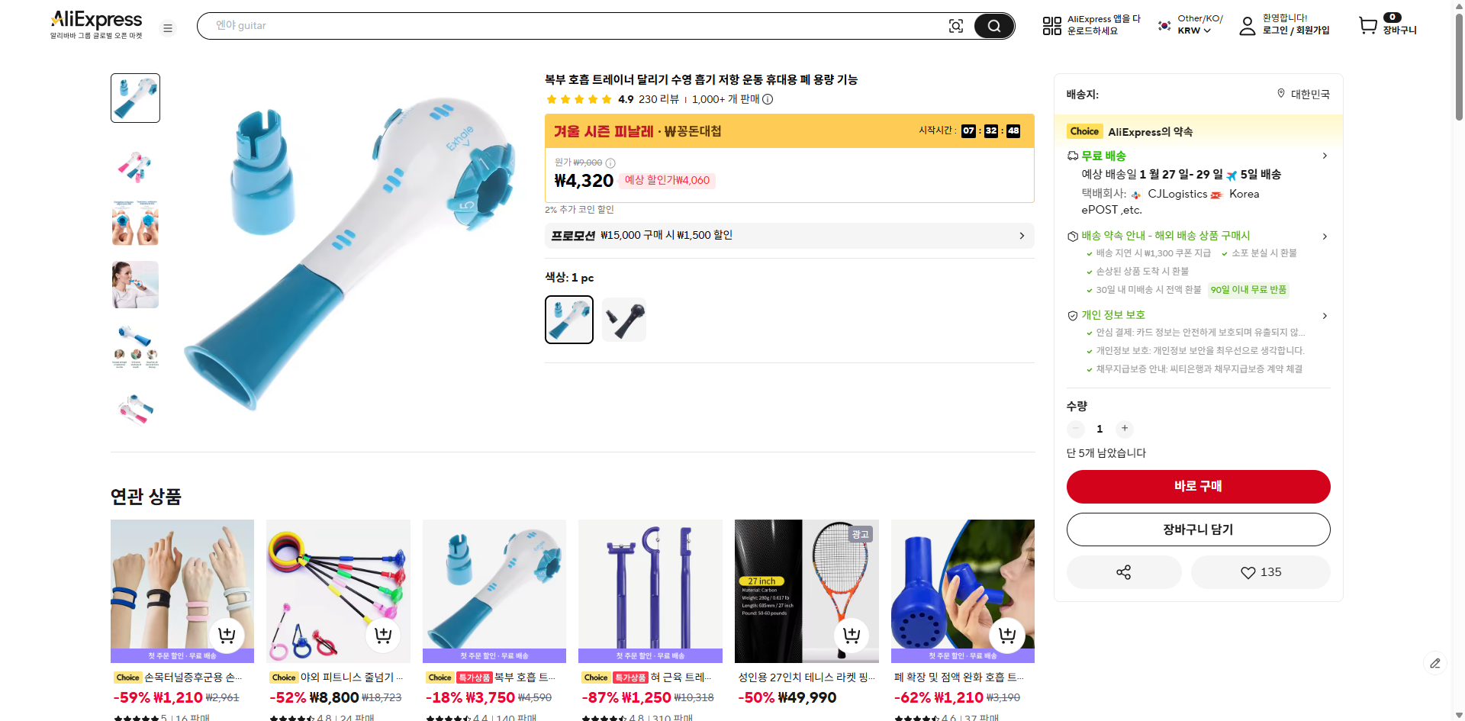
Task: Open the hamburger menu beside the logo
Action: tap(168, 27)
